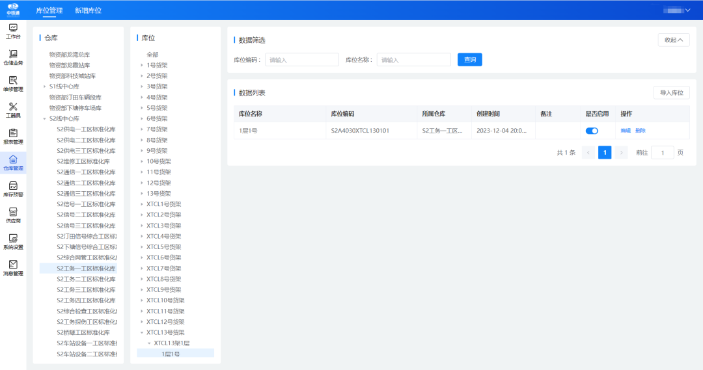703x370 pixels.
Task: Go to pagination page 1
Action: click(x=605, y=153)
